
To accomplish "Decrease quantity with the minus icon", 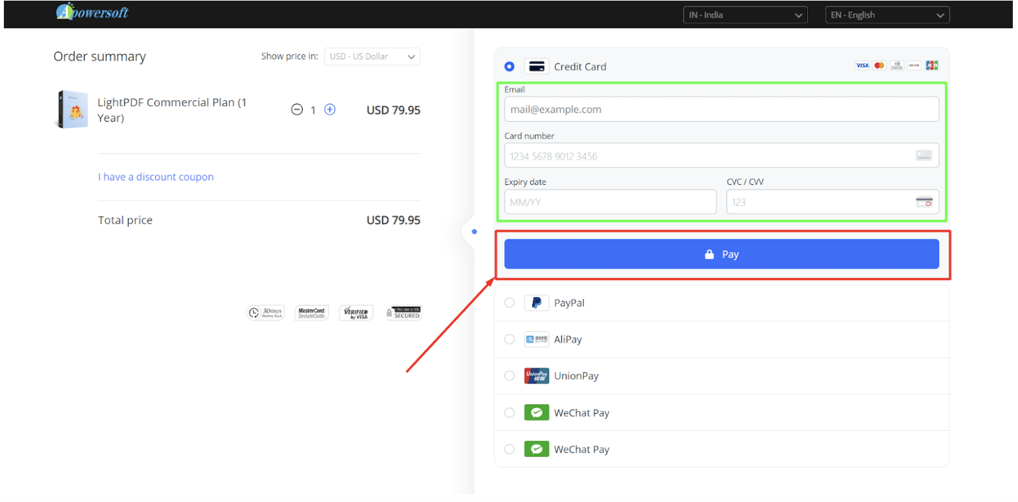I will (297, 110).
